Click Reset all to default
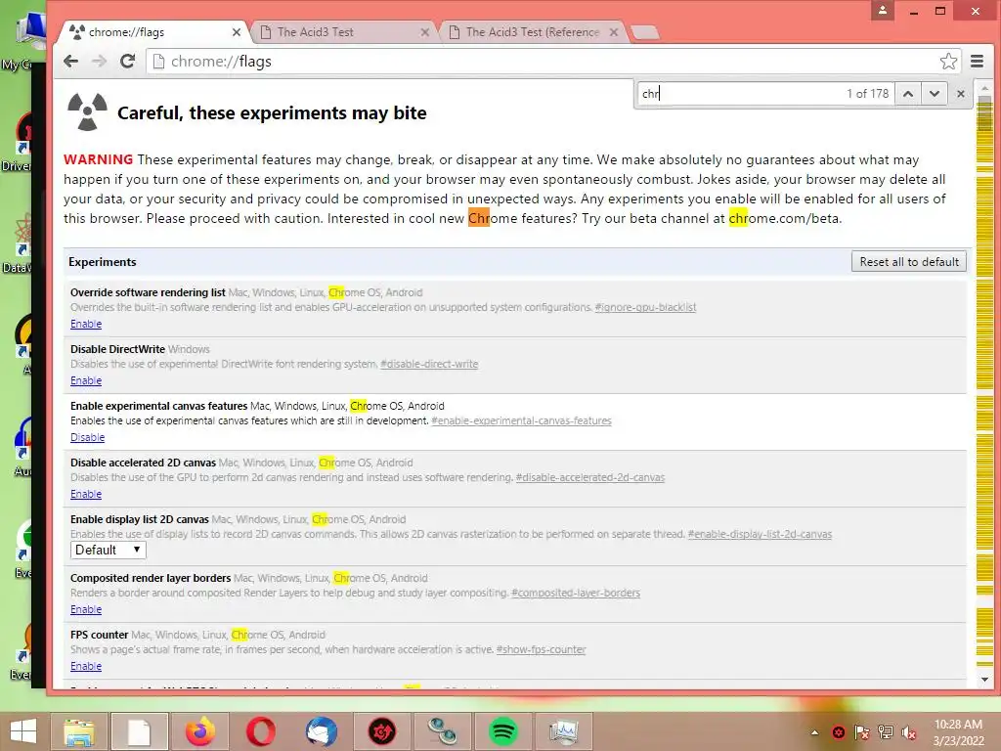This screenshot has width=1001, height=751. tap(908, 262)
